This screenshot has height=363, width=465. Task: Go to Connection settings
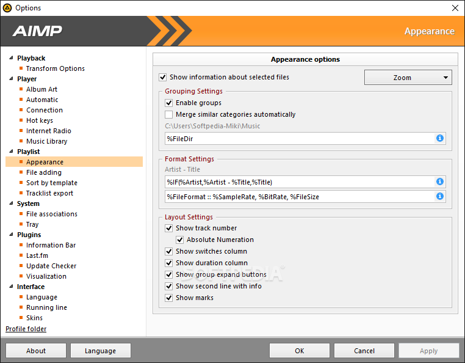pos(45,110)
